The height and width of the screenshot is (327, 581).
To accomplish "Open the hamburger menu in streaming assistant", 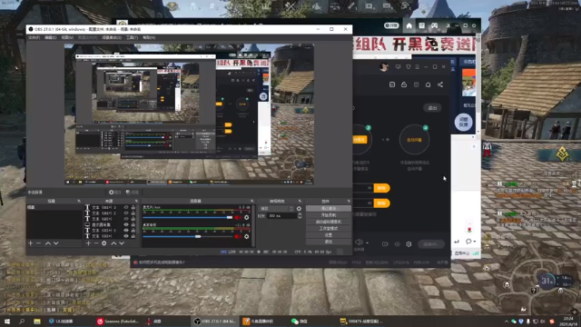I will [x=418, y=66].
